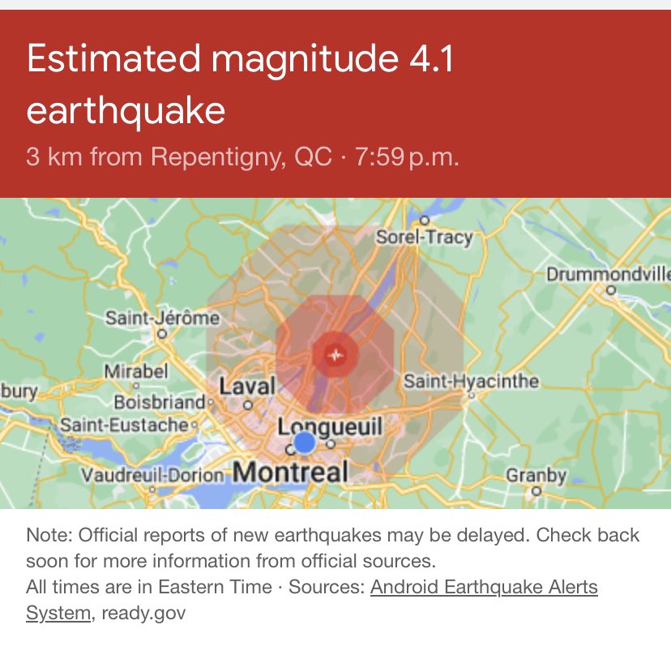Click the blue current location dot
The width and height of the screenshot is (671, 659).
305,442
